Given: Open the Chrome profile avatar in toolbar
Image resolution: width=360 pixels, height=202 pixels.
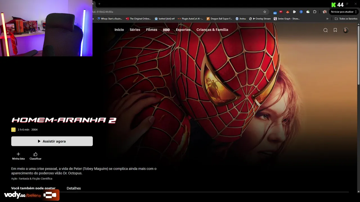Looking at the screenshot, I should [325, 12].
